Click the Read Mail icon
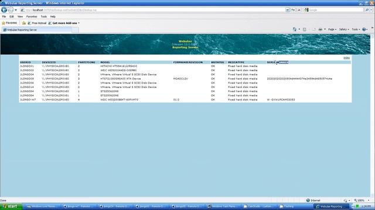This screenshot has height=210, width=375. (x=313, y=29)
